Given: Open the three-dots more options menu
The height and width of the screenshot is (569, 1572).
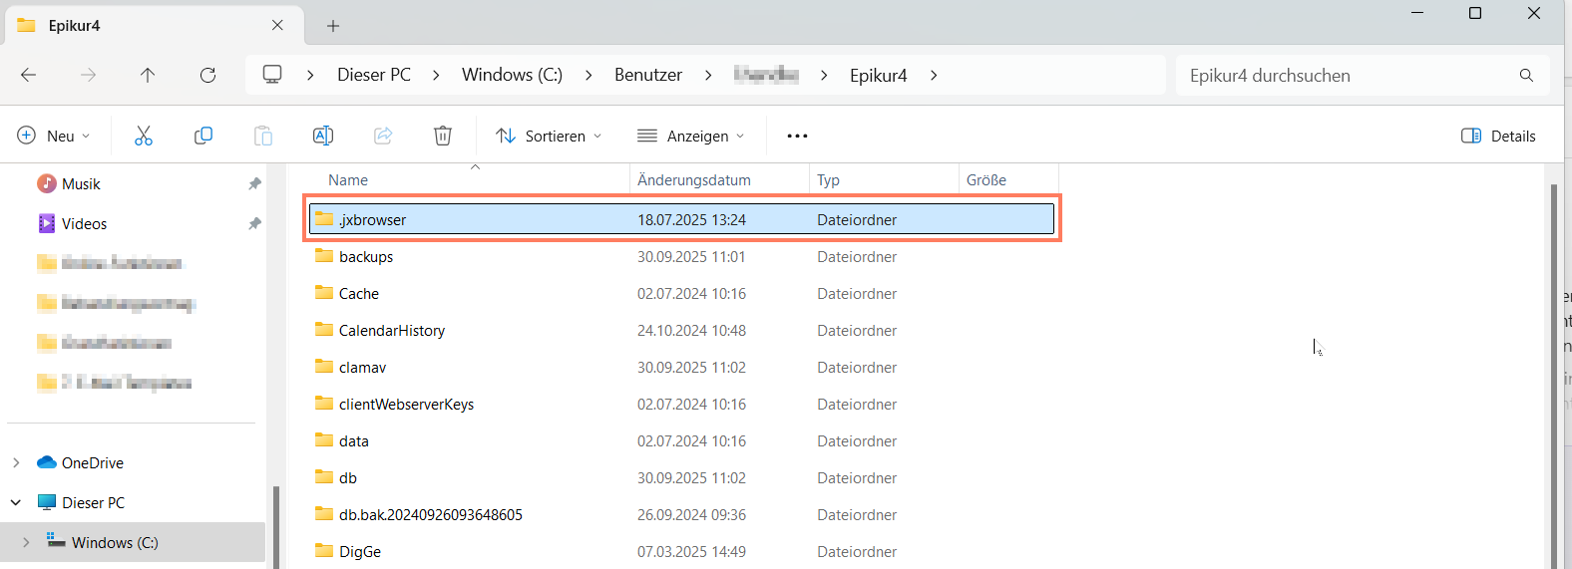Looking at the screenshot, I should pyautogui.click(x=797, y=136).
